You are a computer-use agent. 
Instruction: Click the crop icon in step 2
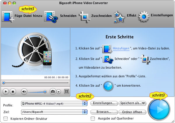pos(145,59)
